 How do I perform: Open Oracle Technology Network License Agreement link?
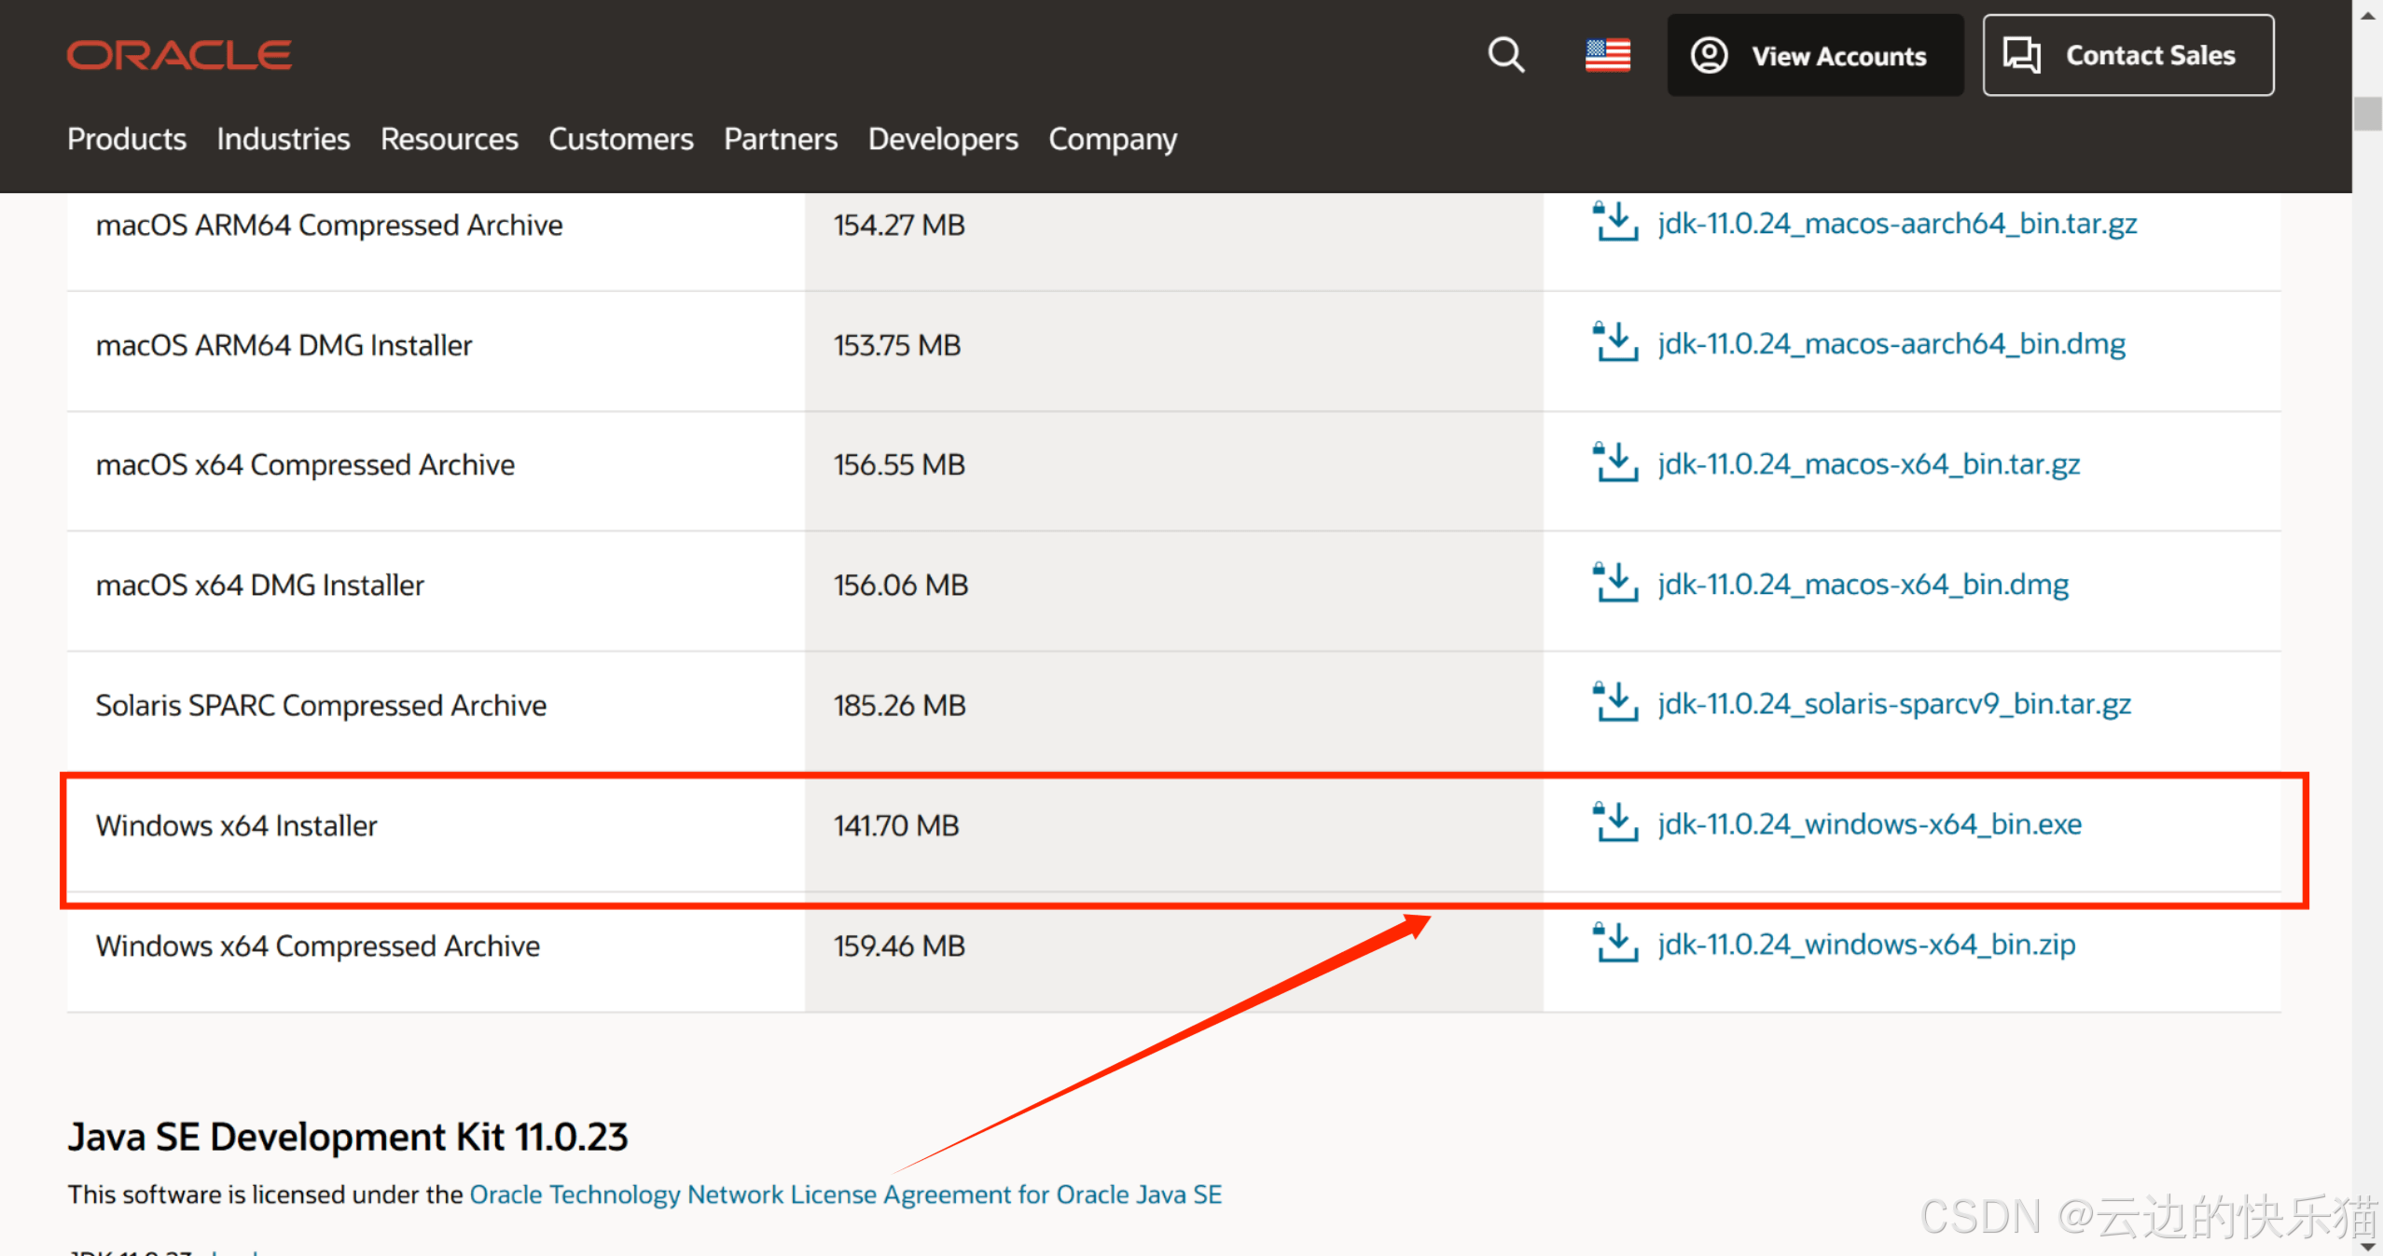pyautogui.click(x=845, y=1194)
